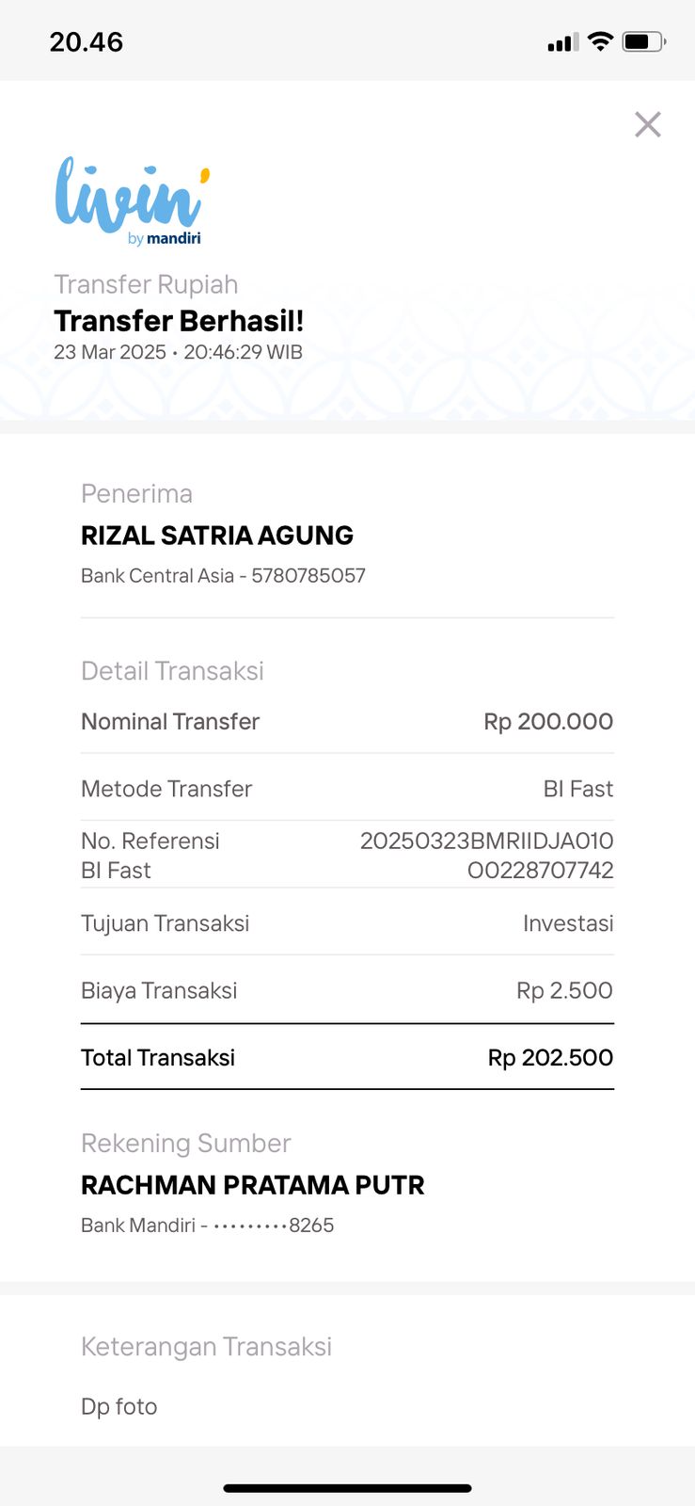Image resolution: width=695 pixels, height=1506 pixels.
Task: Tap the battery indicator icon
Action: (643, 41)
